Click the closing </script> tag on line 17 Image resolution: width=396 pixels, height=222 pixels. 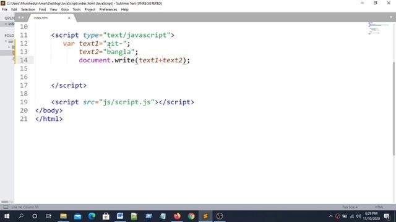click(x=69, y=85)
